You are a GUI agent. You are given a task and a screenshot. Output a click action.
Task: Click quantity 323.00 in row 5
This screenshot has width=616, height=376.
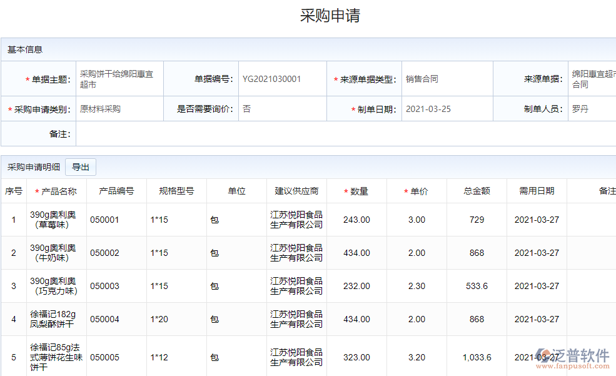(356, 357)
